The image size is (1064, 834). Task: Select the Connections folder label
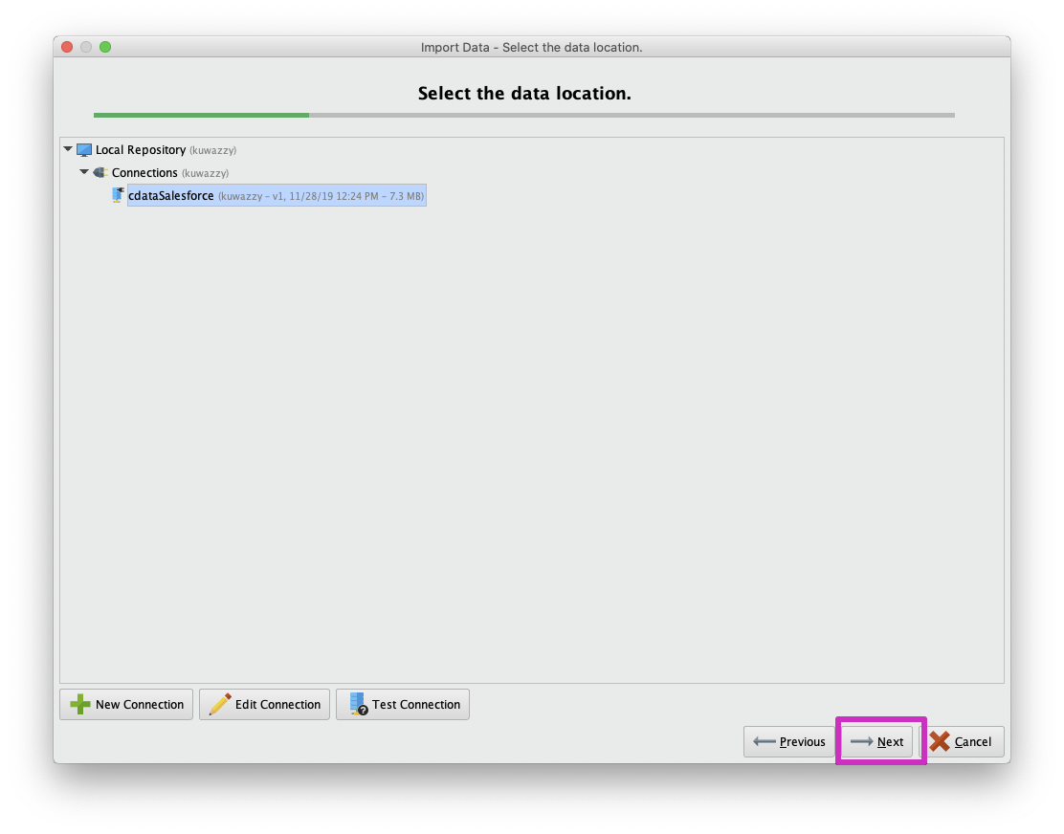(x=144, y=173)
